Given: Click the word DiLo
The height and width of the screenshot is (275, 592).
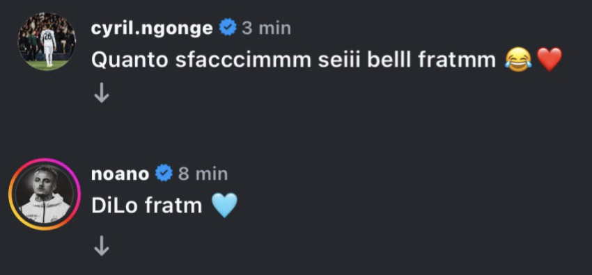Looking at the screenshot, I should tap(114, 206).
